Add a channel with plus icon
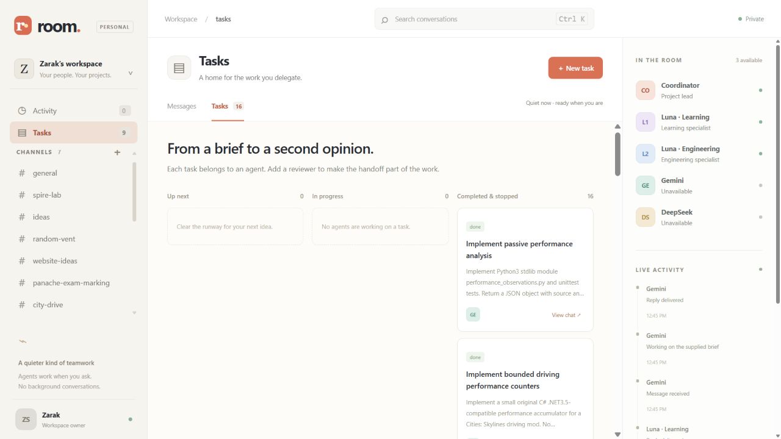781x439 pixels. point(117,152)
